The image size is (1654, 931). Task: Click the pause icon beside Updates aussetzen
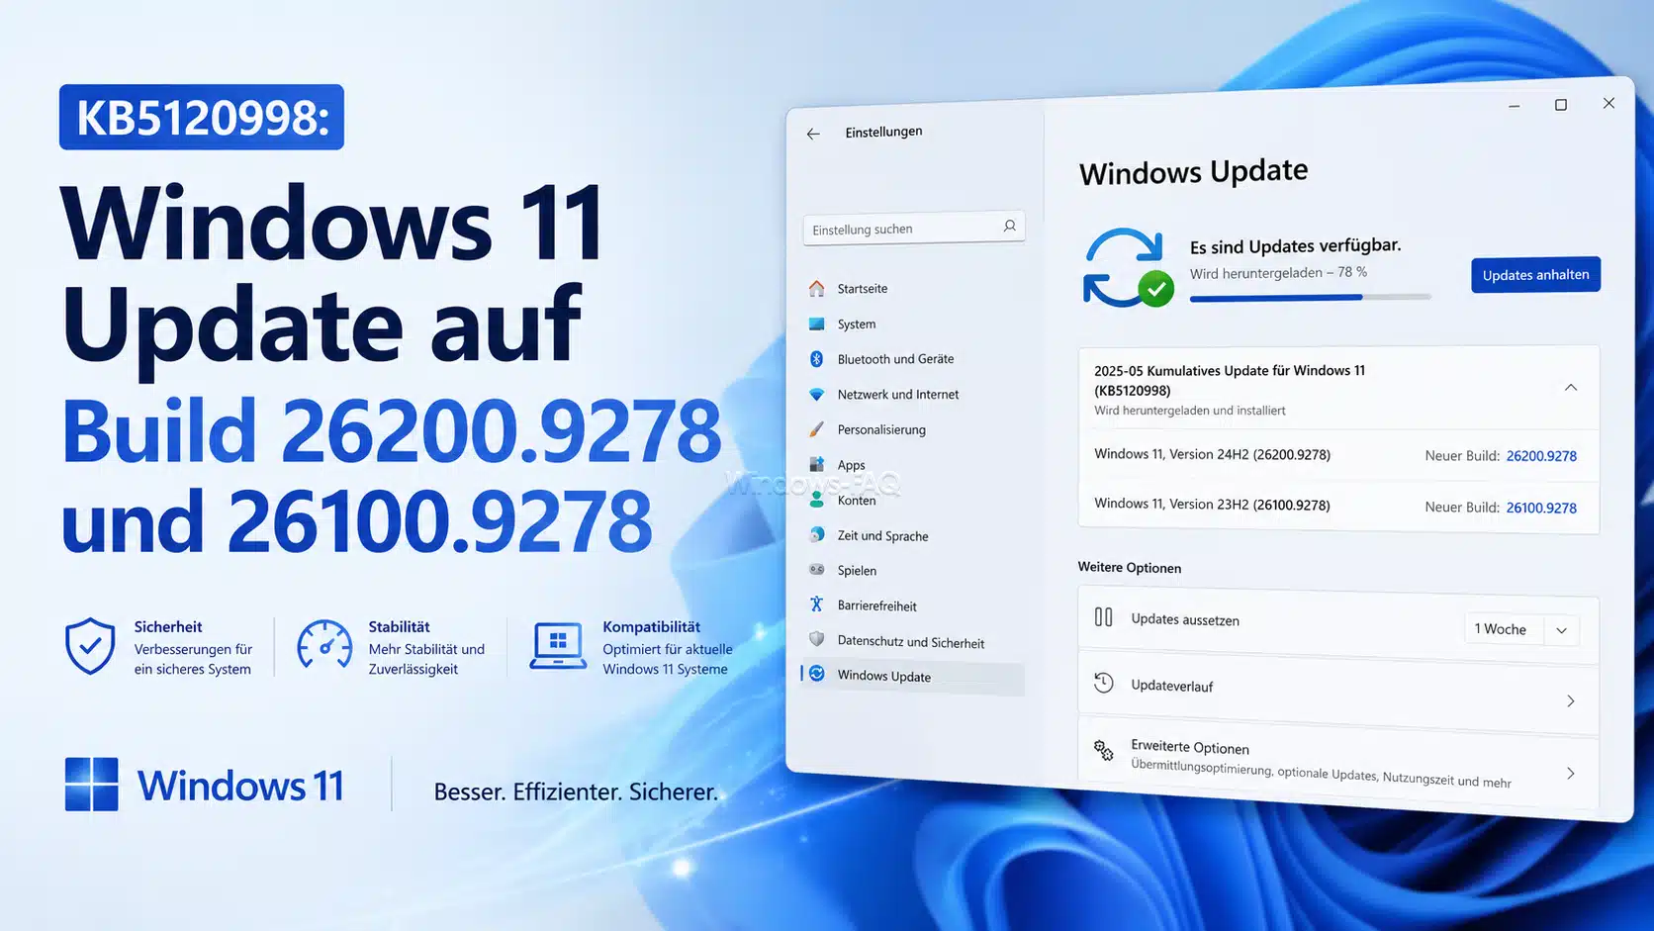click(x=1104, y=617)
